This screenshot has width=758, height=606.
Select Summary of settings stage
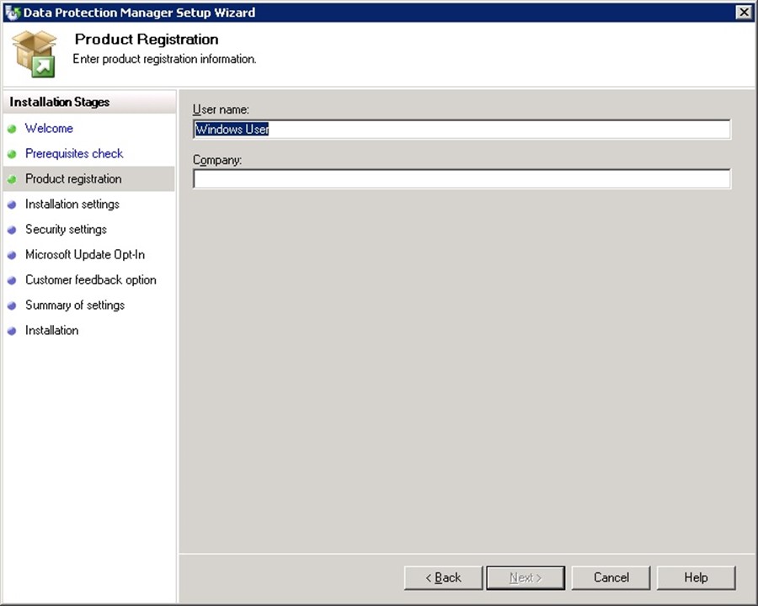pos(75,306)
